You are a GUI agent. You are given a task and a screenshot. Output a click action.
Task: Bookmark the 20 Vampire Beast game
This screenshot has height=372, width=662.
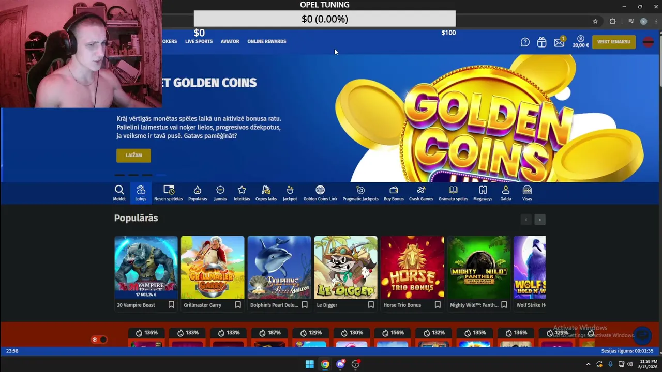tap(171, 305)
